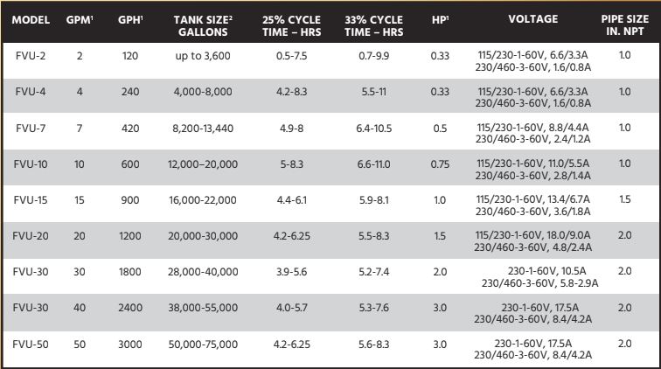Image resolution: width=661 pixels, height=369 pixels.
Task: Select the 1.5 pipe size value
Action: coord(625,199)
